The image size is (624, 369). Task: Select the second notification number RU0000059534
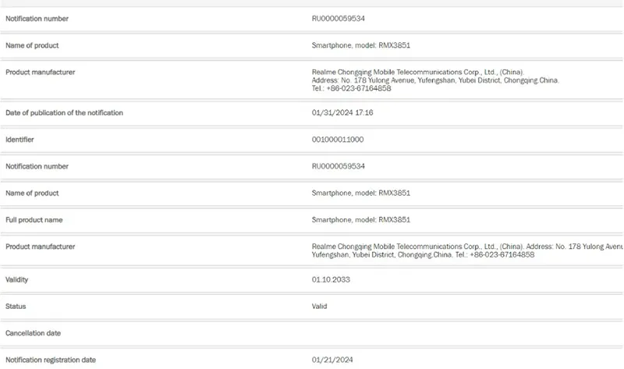pos(339,166)
